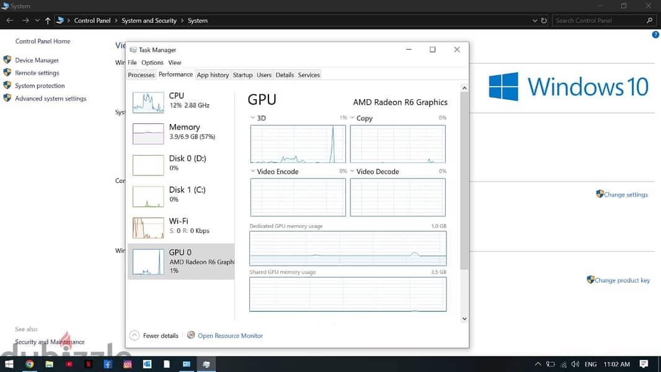Select the GPU 0 performance item
This screenshot has width=661, height=372.
coord(181,261)
